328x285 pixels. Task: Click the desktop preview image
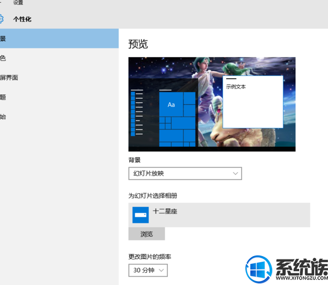212,104
